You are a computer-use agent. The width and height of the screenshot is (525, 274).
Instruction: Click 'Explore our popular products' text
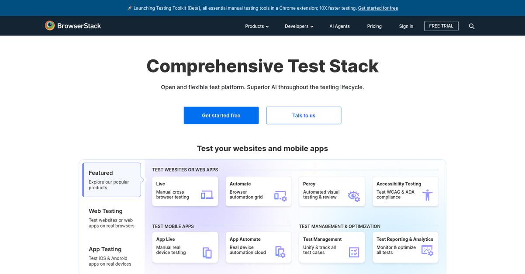(109, 185)
